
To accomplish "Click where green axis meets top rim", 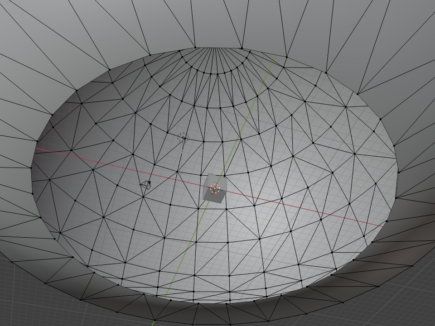I will tap(275, 56).
